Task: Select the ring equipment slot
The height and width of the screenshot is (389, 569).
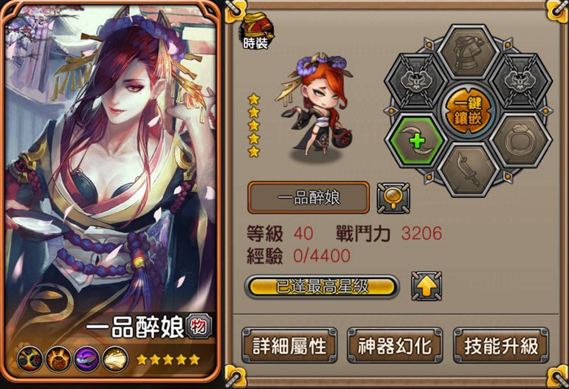Action: tap(520, 140)
